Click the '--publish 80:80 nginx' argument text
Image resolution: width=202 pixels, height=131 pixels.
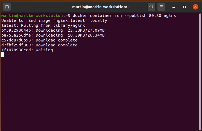point(150,16)
